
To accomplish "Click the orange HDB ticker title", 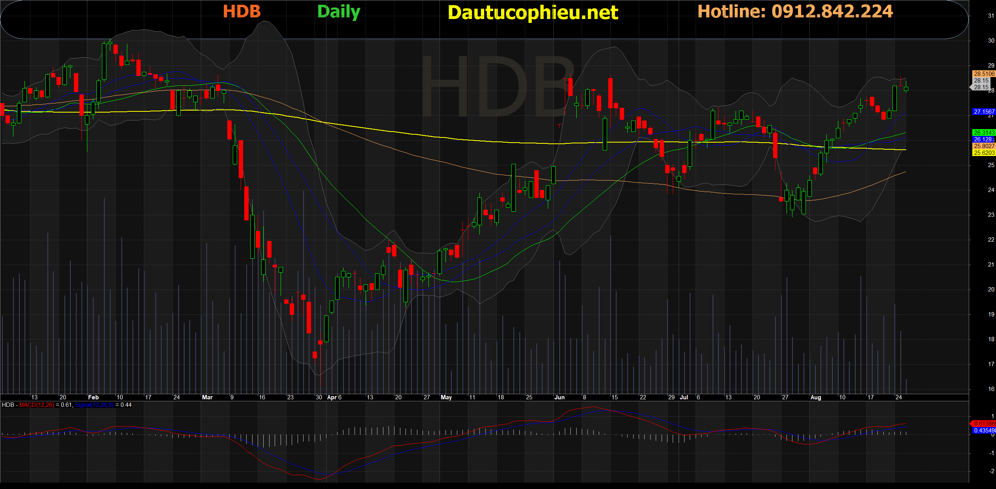I will click(242, 11).
